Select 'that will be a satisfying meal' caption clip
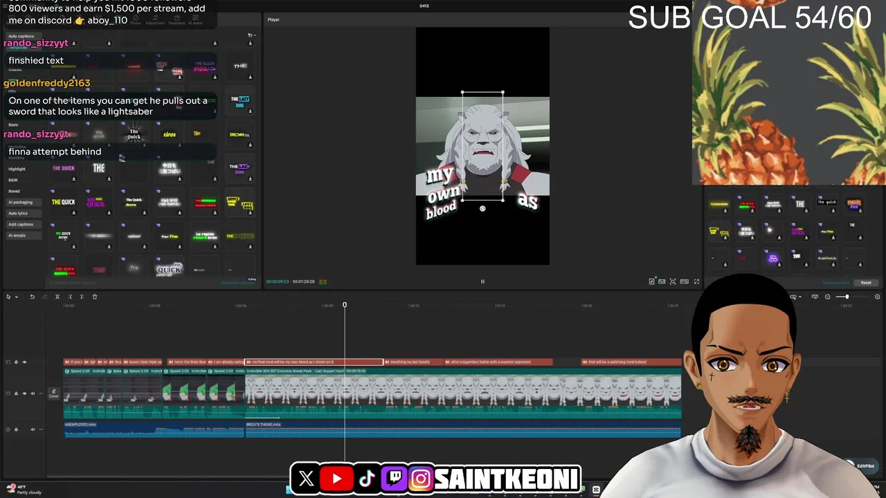This screenshot has width=886, height=498. pos(631,362)
